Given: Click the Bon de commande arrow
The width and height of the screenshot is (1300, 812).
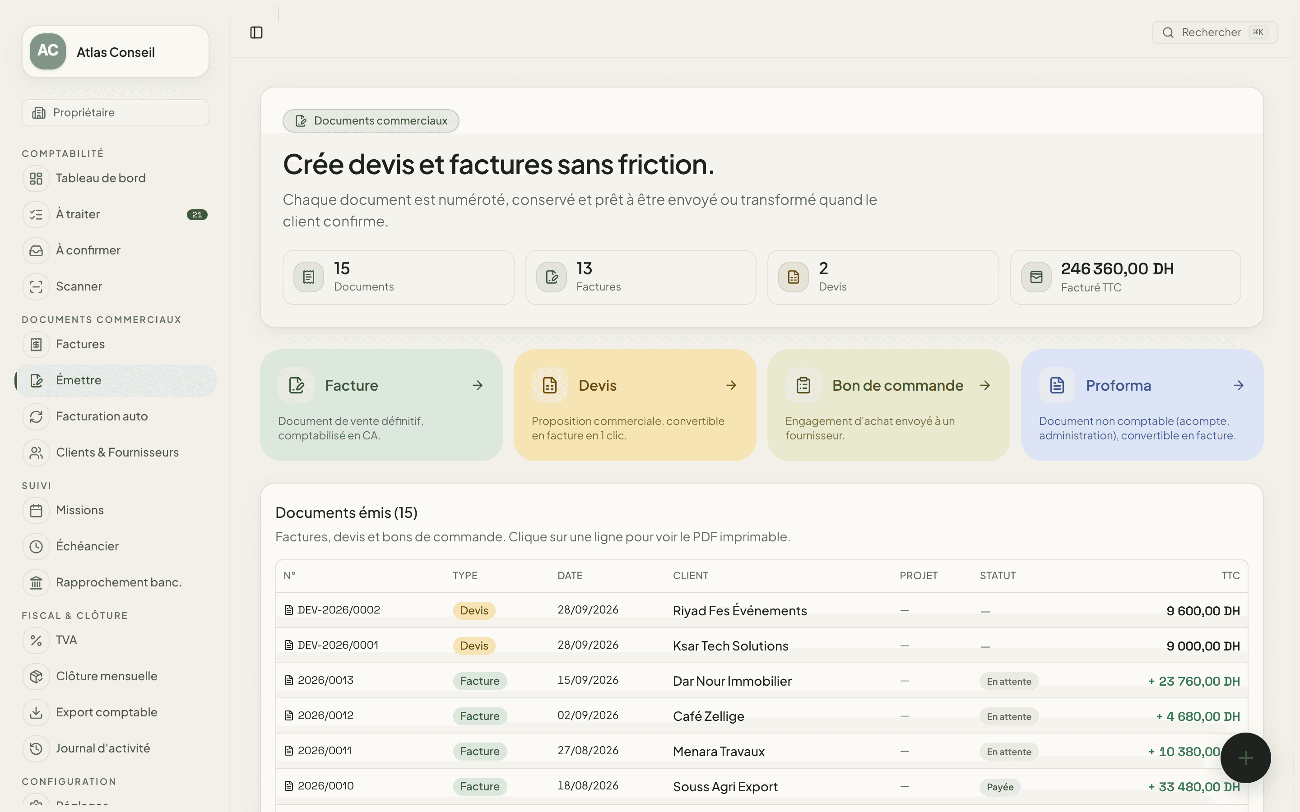Looking at the screenshot, I should point(984,386).
